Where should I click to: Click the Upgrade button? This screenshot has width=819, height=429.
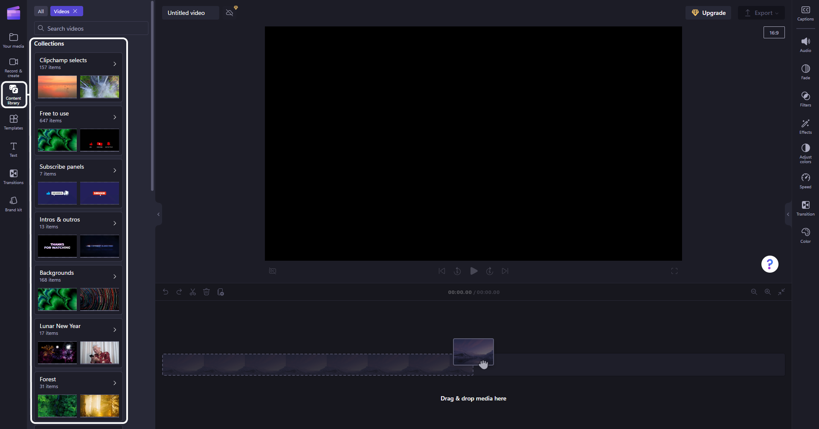pyautogui.click(x=708, y=13)
